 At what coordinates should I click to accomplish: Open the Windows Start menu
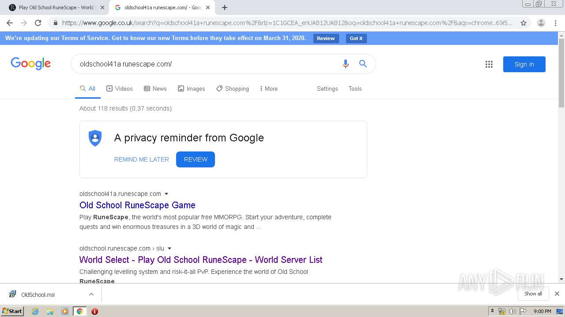12,311
